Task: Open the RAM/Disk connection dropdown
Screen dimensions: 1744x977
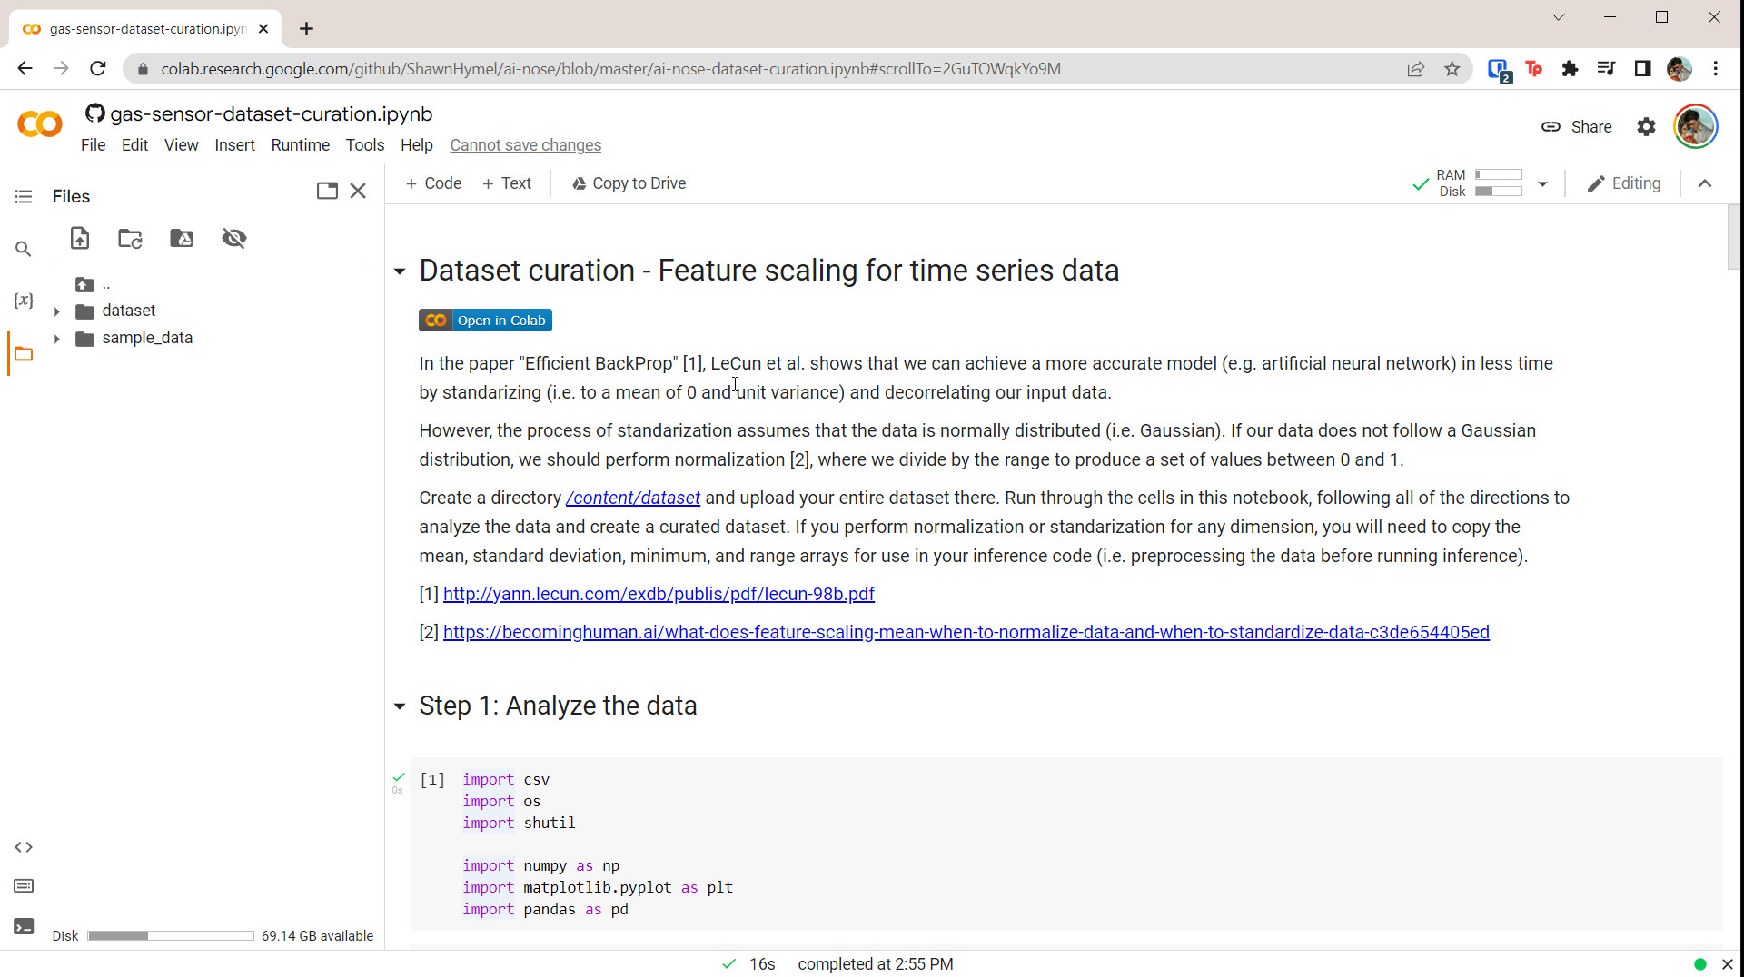Action: pos(1542,183)
